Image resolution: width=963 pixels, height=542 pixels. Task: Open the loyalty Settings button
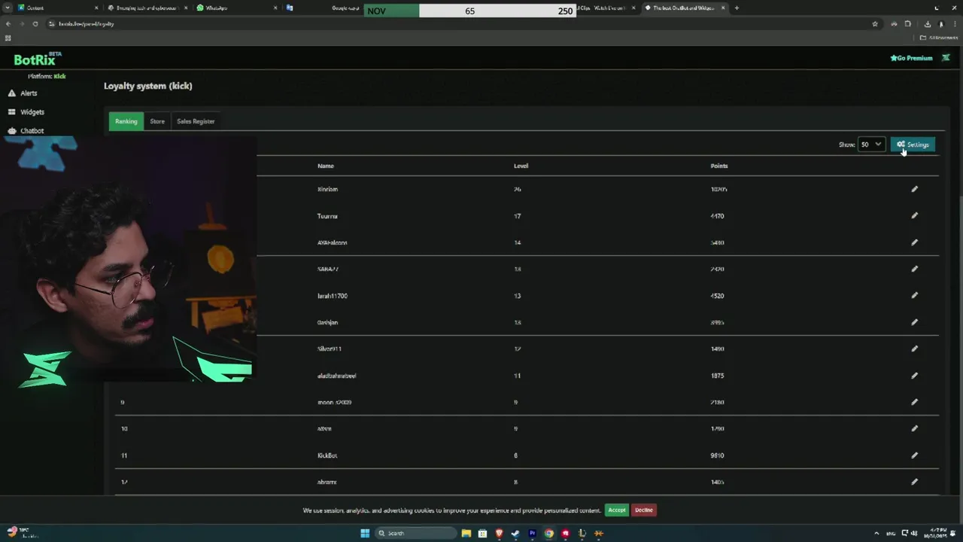913,145
